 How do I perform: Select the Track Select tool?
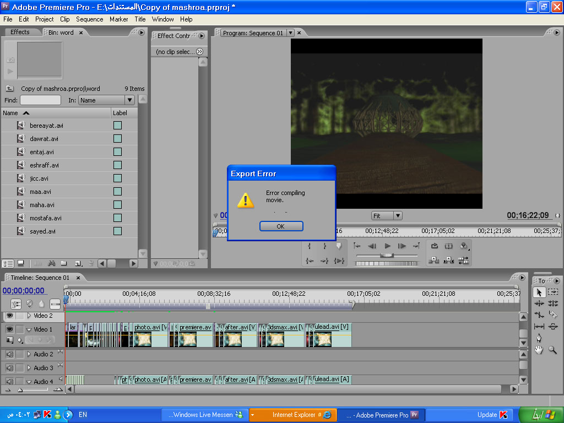coord(553,292)
